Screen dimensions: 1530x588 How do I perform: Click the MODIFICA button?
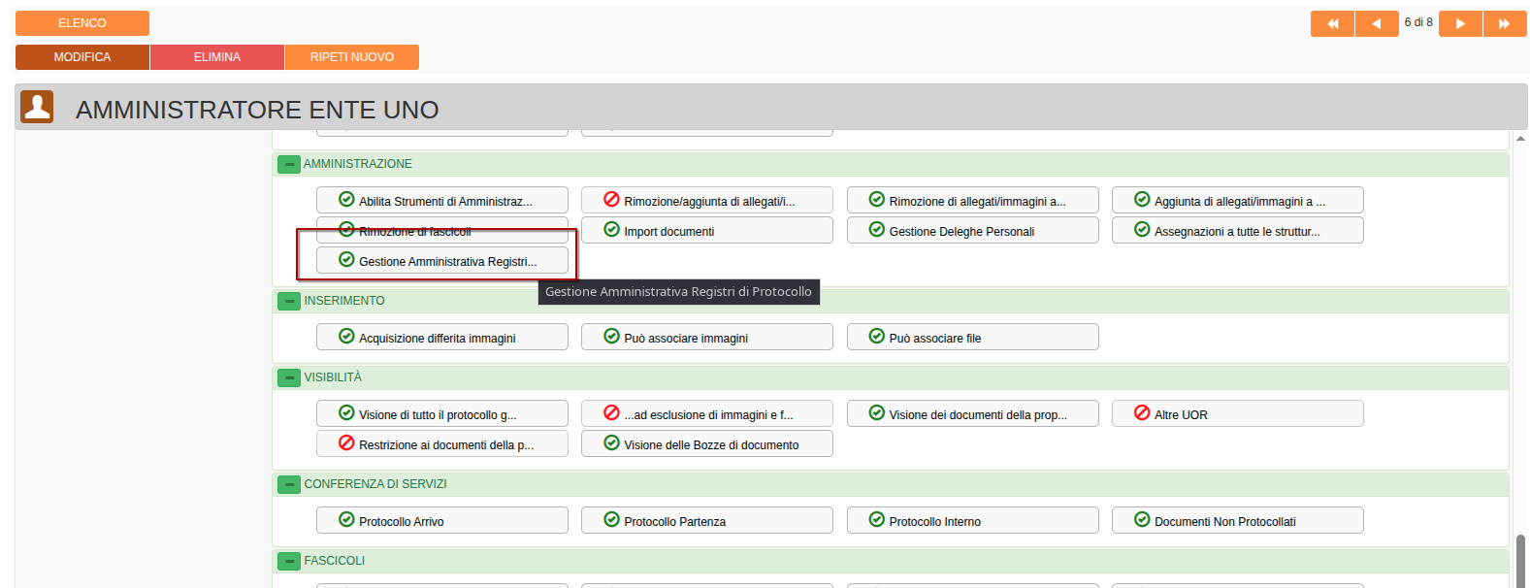coord(82,57)
